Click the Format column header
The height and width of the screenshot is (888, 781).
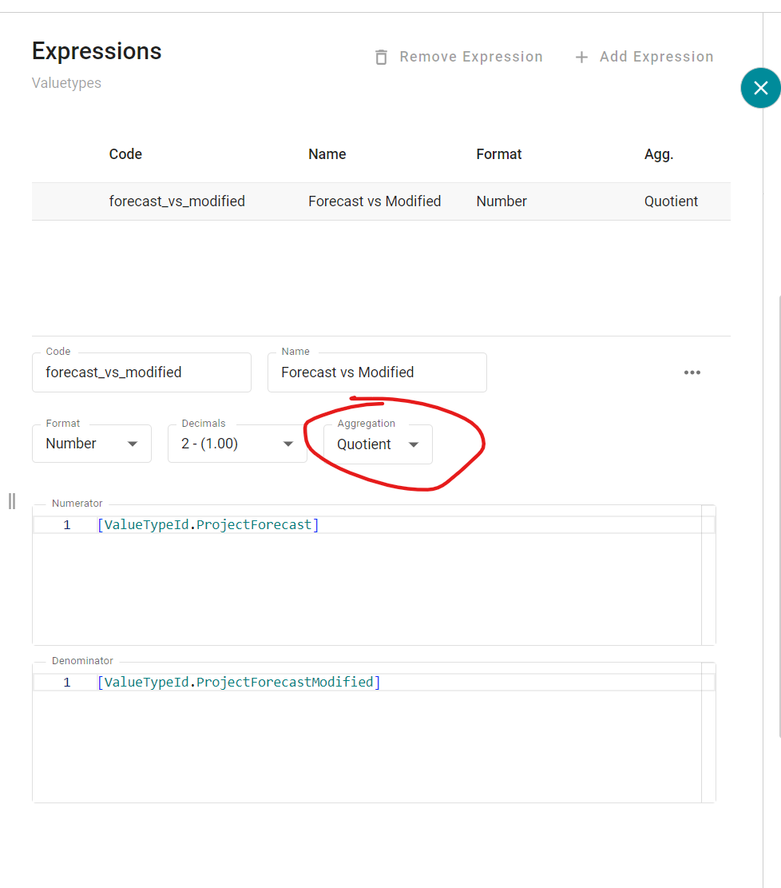click(498, 154)
